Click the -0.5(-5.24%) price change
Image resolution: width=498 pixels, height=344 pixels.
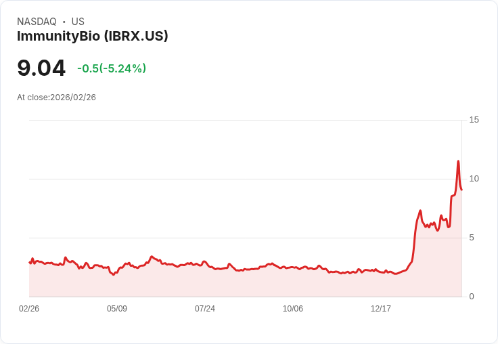pos(112,68)
